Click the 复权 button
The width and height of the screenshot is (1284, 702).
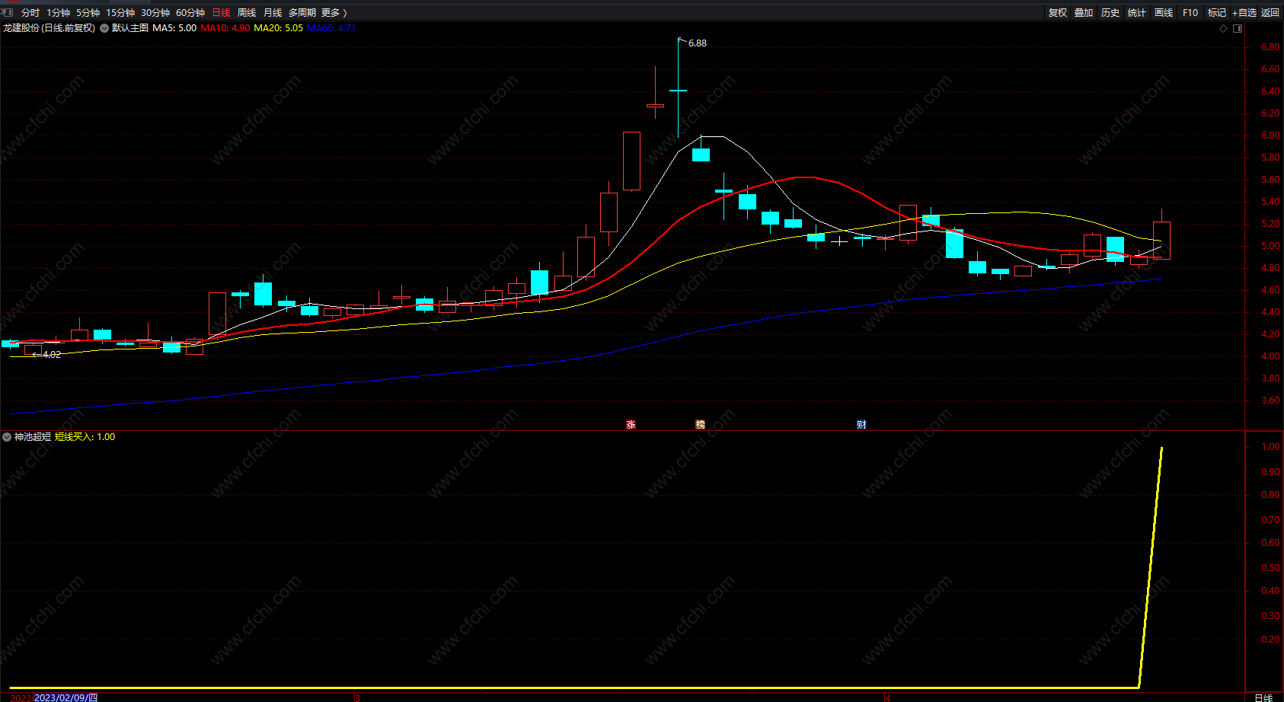click(x=1058, y=13)
